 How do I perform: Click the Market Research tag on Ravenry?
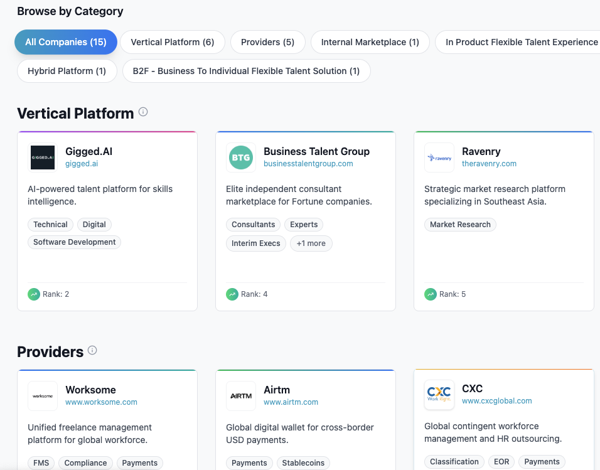[x=460, y=224]
